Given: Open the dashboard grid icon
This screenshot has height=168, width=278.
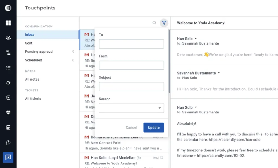Looking at the screenshot, I should [x=8, y=23].
